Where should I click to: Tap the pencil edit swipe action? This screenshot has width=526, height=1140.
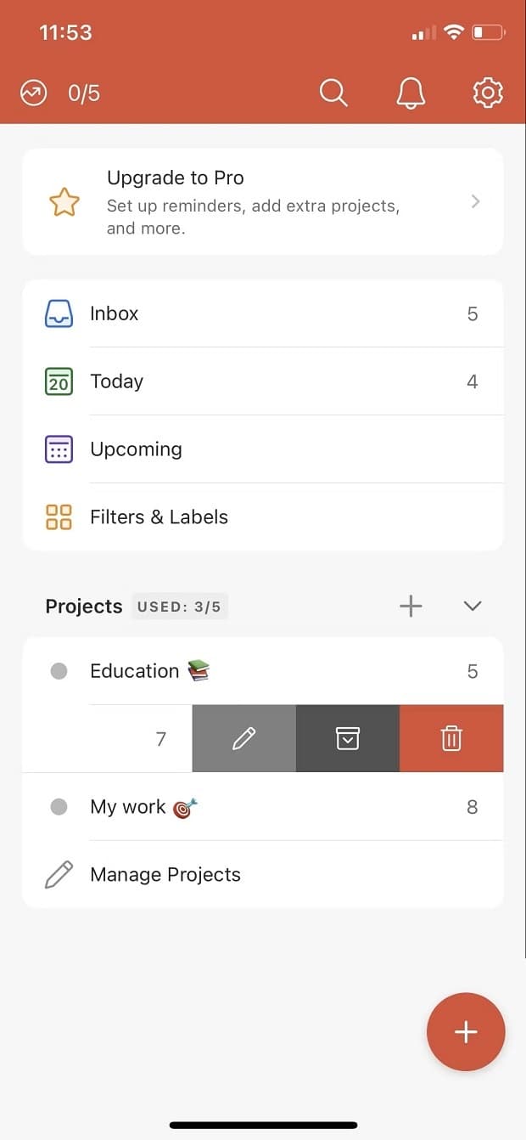243,739
